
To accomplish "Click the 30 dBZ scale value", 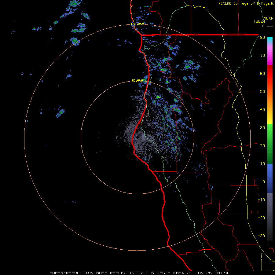I will click(262, 127).
